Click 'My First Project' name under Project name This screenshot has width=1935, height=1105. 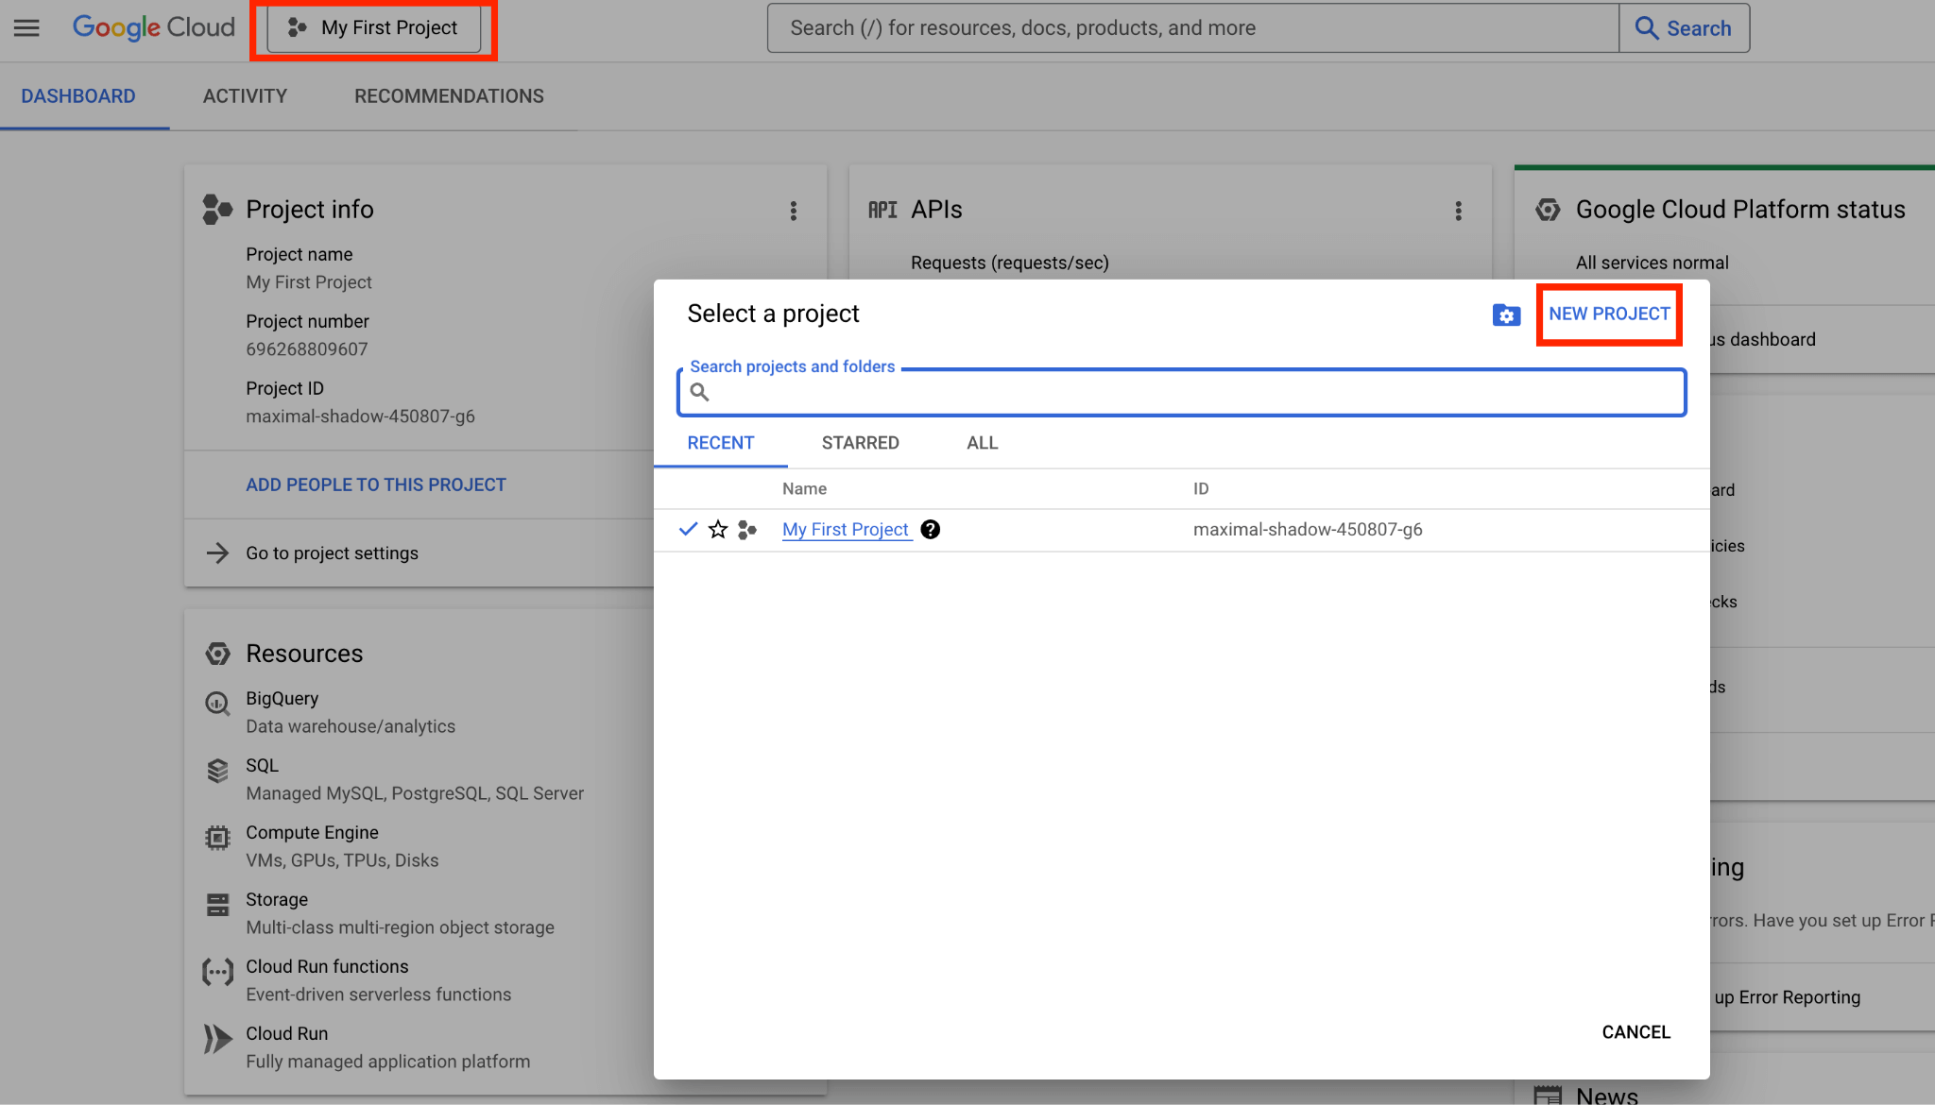pos(309,282)
